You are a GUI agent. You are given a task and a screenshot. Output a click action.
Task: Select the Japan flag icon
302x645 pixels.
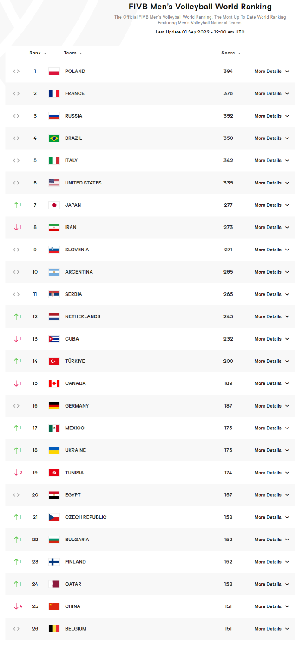point(54,205)
